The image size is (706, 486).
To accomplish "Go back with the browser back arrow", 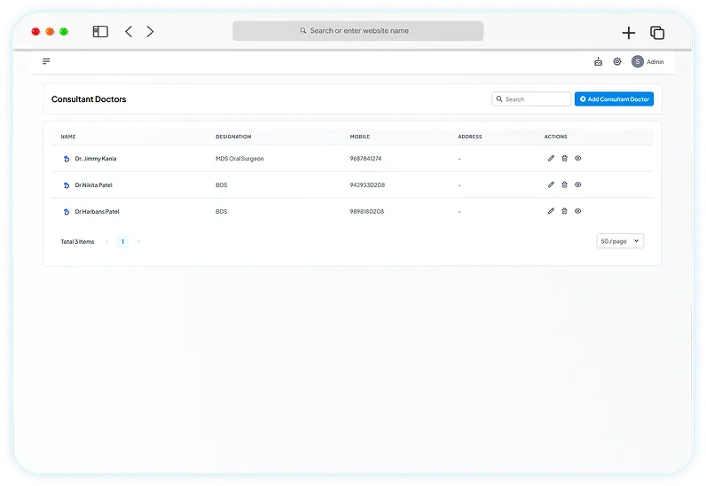I will pos(129,32).
